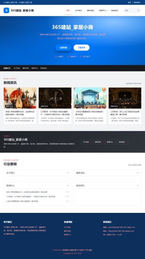Click 联系我们 outlined button in dark band

[x=123, y=142]
